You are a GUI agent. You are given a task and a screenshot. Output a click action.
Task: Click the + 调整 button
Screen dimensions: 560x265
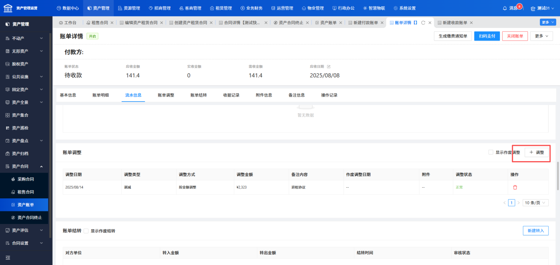click(x=536, y=152)
